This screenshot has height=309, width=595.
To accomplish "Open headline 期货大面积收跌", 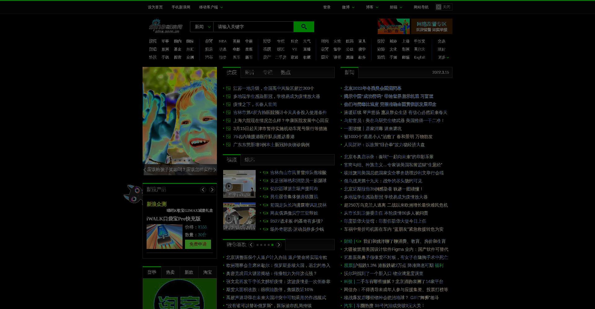I will click(x=270, y=289).
